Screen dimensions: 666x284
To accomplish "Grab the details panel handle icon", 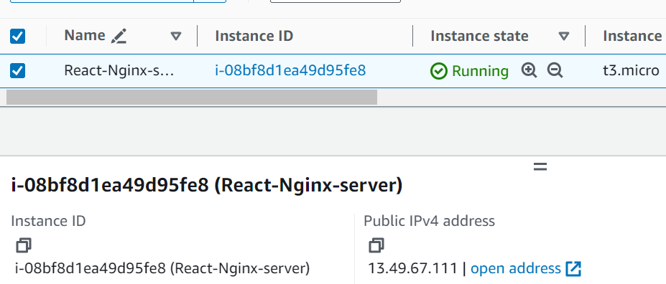I will [x=540, y=166].
